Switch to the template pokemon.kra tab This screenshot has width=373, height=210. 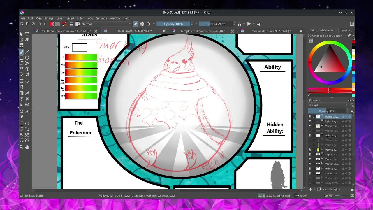203,31
